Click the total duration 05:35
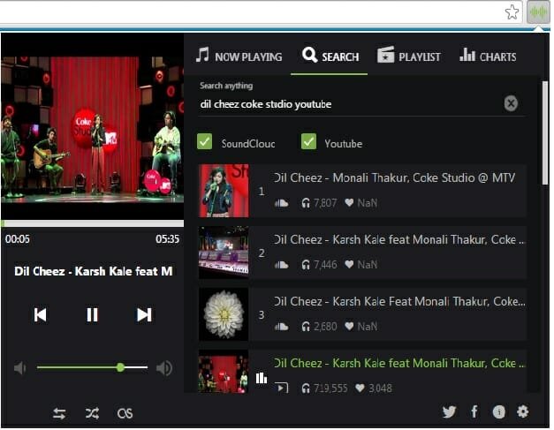Viewport: 554px width, 430px height. point(168,239)
